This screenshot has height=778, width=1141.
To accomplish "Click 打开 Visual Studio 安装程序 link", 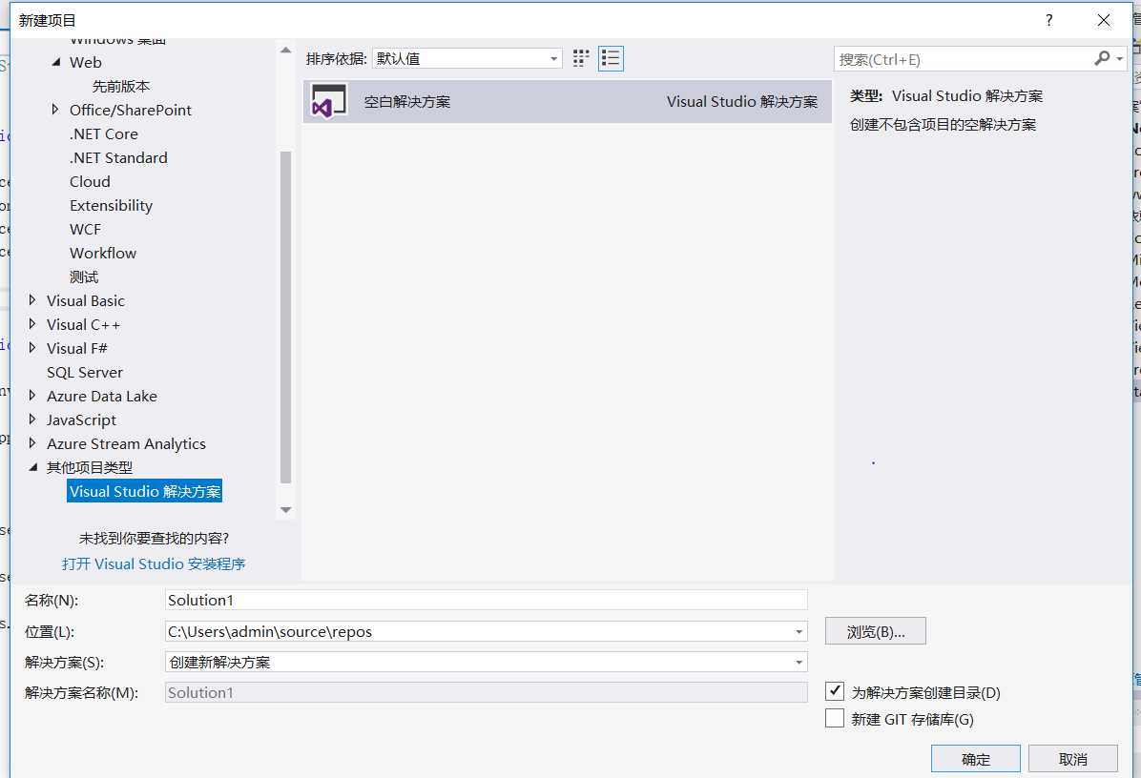I will point(154,564).
